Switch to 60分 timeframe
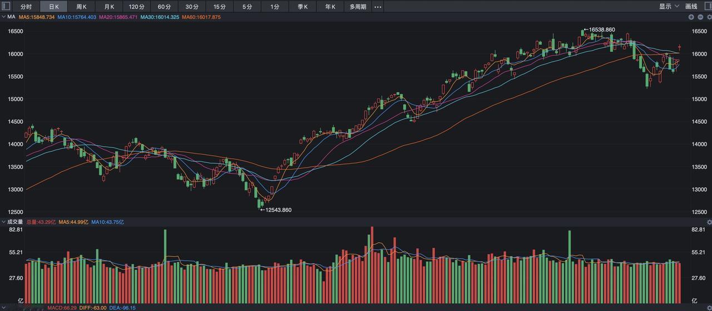 click(165, 7)
